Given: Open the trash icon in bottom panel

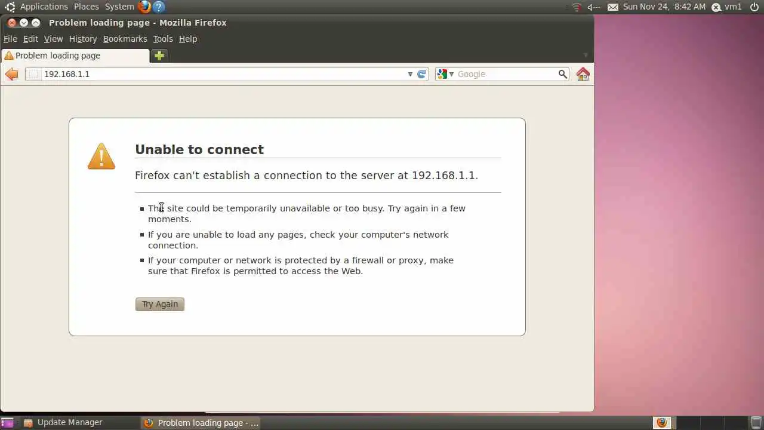Looking at the screenshot, I should pos(756,423).
